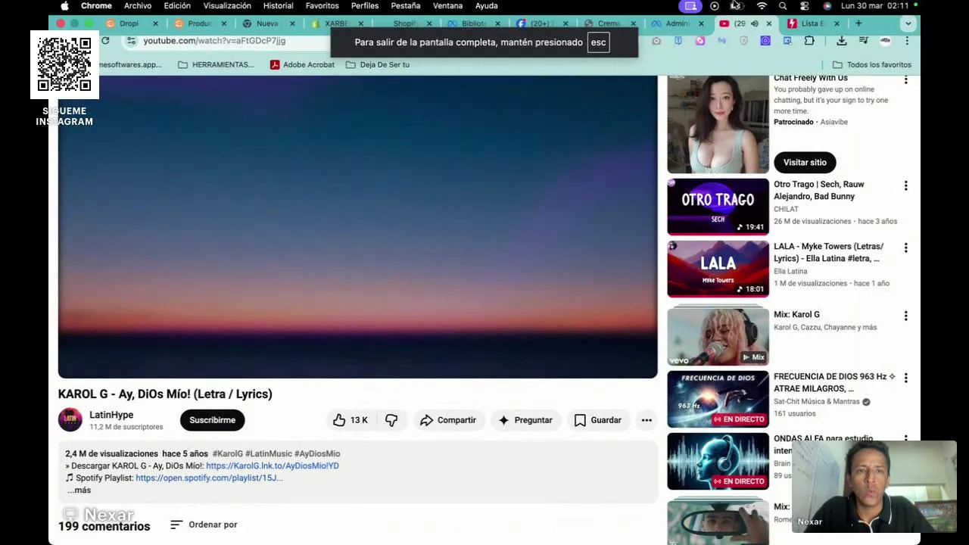Open Spotlight search in menu bar
The width and height of the screenshot is (969, 545).
(783, 6)
